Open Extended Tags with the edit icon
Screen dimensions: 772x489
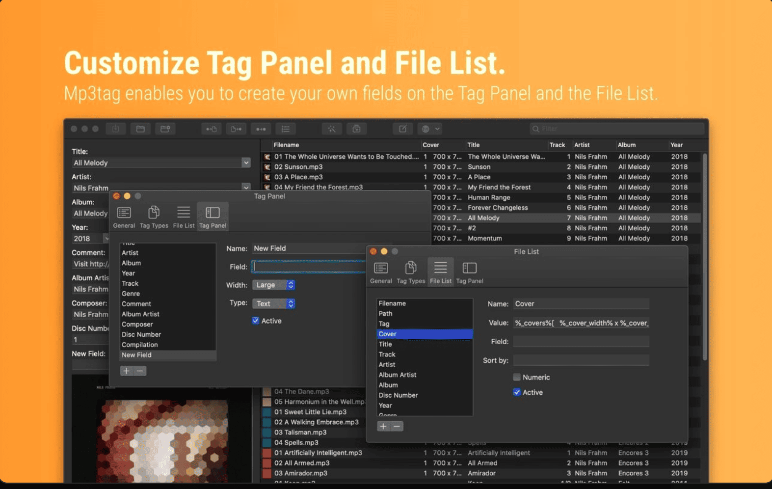pos(402,129)
